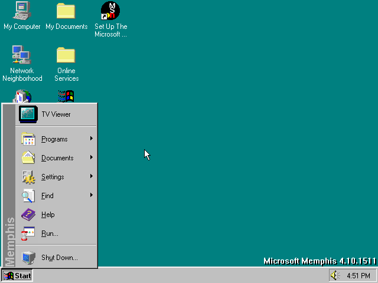Viewport: 378px width, 283px height.
Task: Click the Online Services label text
Action: tap(67, 75)
